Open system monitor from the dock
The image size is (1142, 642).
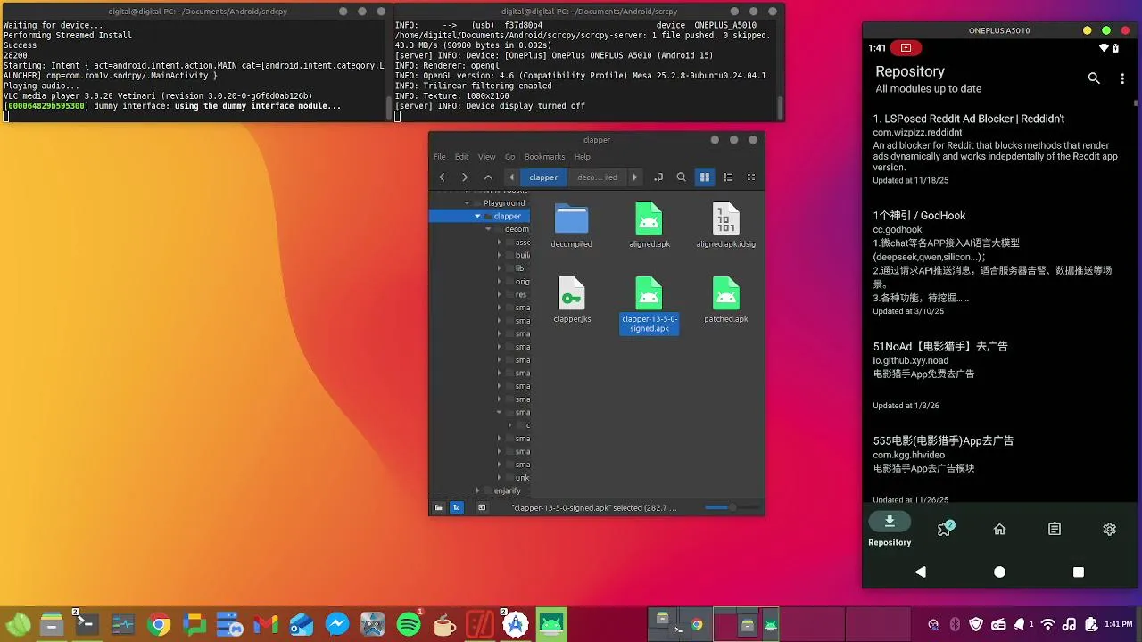[123, 625]
